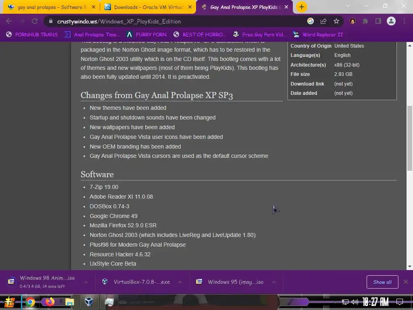
Task: Click the Adobe Reader XI 11.0.08 item
Action: 121,197
